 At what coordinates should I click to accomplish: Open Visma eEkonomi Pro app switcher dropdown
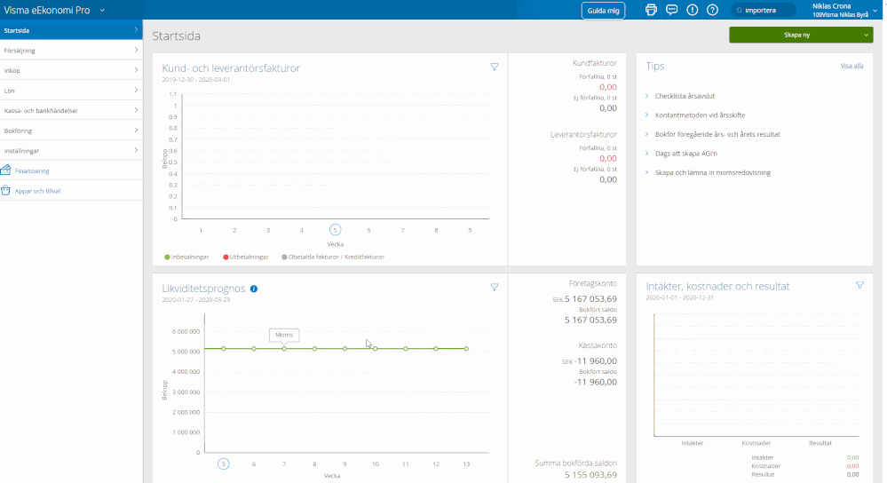point(102,10)
